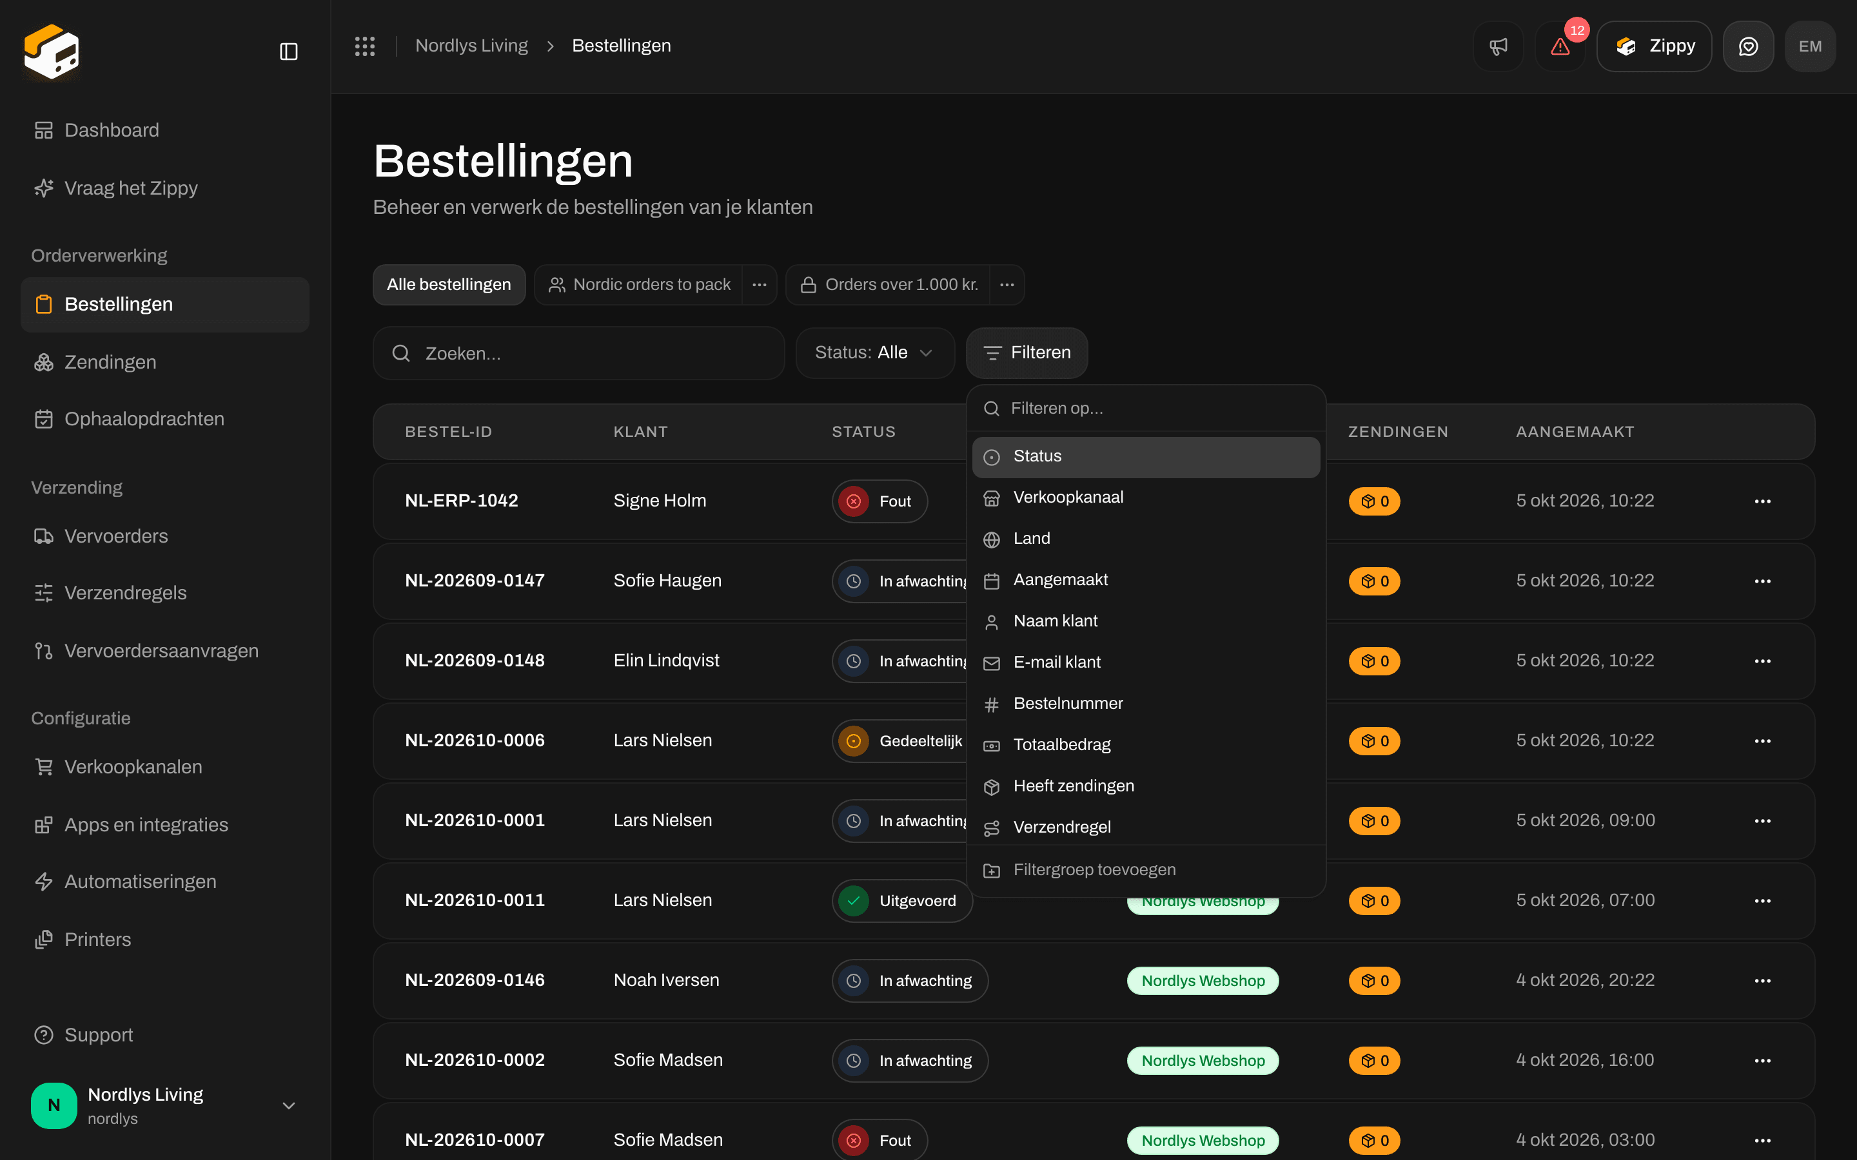
Task: Open options for Orders over 1.000 kr. view
Action: click(x=1007, y=285)
